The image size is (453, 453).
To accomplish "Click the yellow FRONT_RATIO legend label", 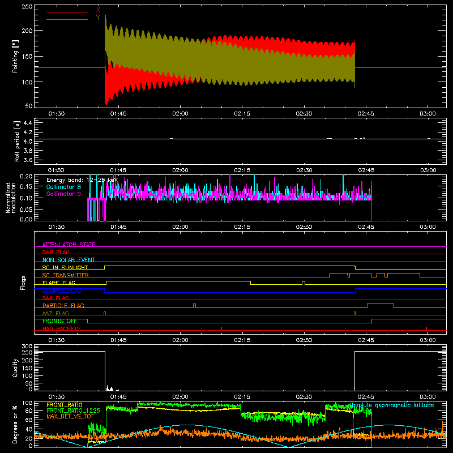I will 65,405.
